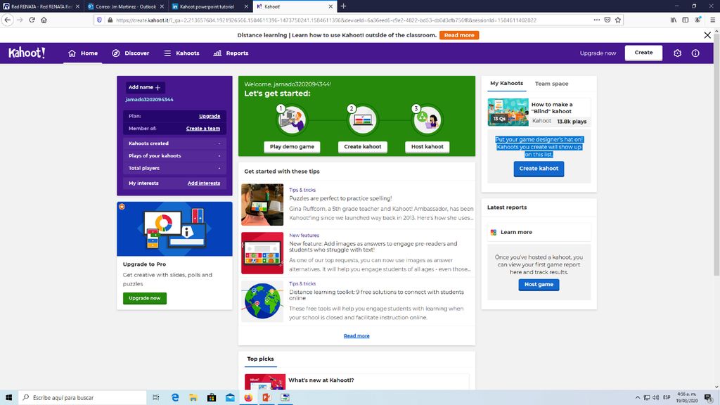Click Create kahoot under step 2

click(x=363, y=147)
